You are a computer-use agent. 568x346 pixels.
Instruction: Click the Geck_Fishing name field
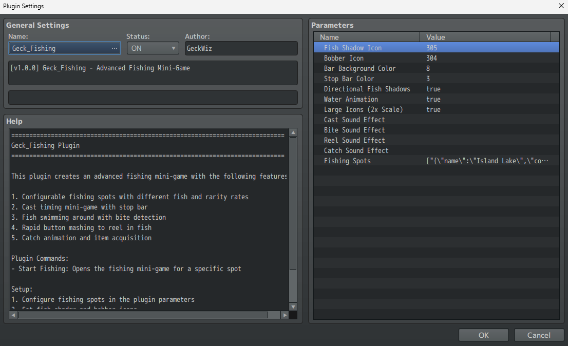click(65, 48)
